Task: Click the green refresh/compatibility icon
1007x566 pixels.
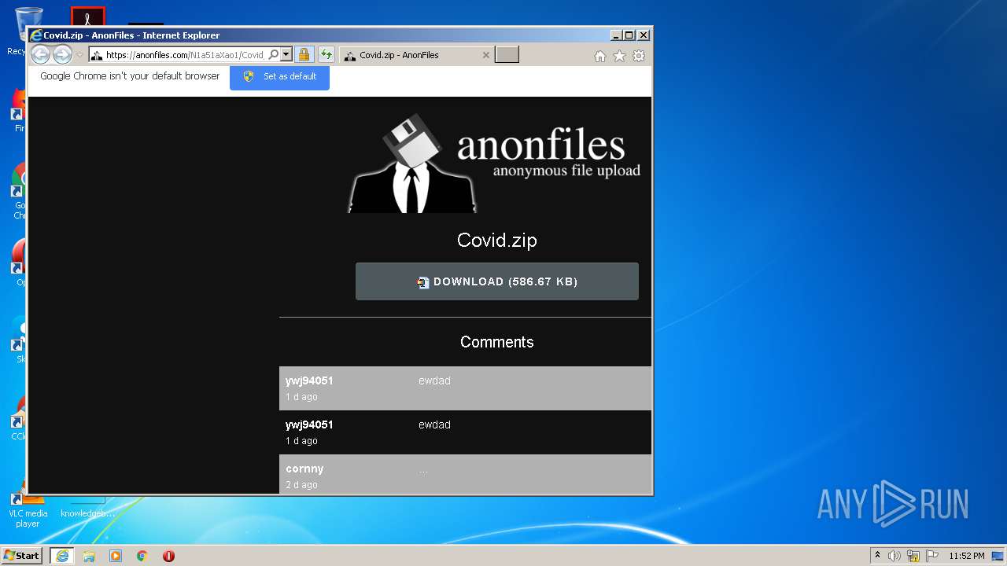Action: click(x=326, y=55)
